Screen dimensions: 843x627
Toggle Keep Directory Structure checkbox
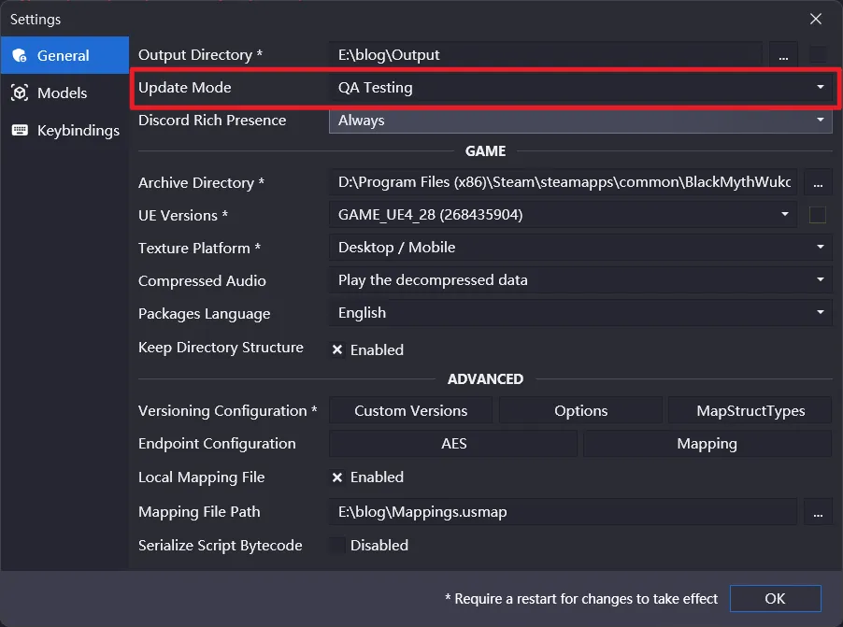pyautogui.click(x=337, y=350)
